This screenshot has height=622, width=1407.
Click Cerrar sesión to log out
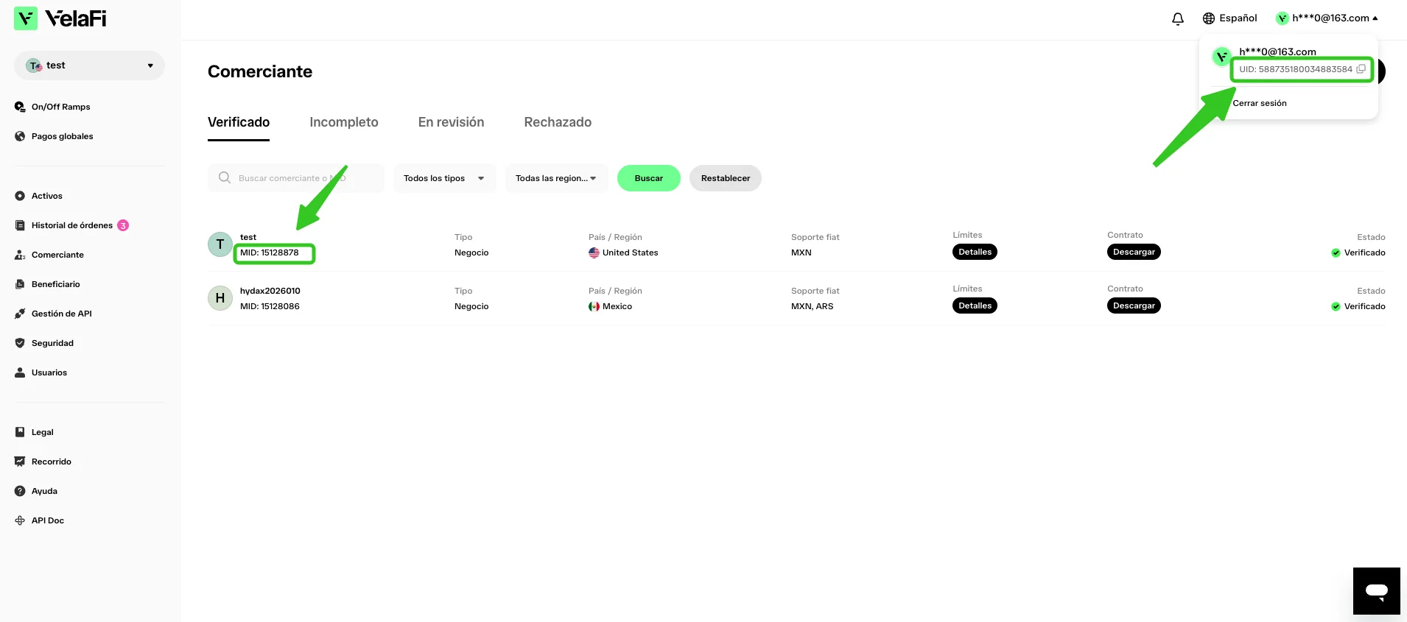pos(1260,103)
